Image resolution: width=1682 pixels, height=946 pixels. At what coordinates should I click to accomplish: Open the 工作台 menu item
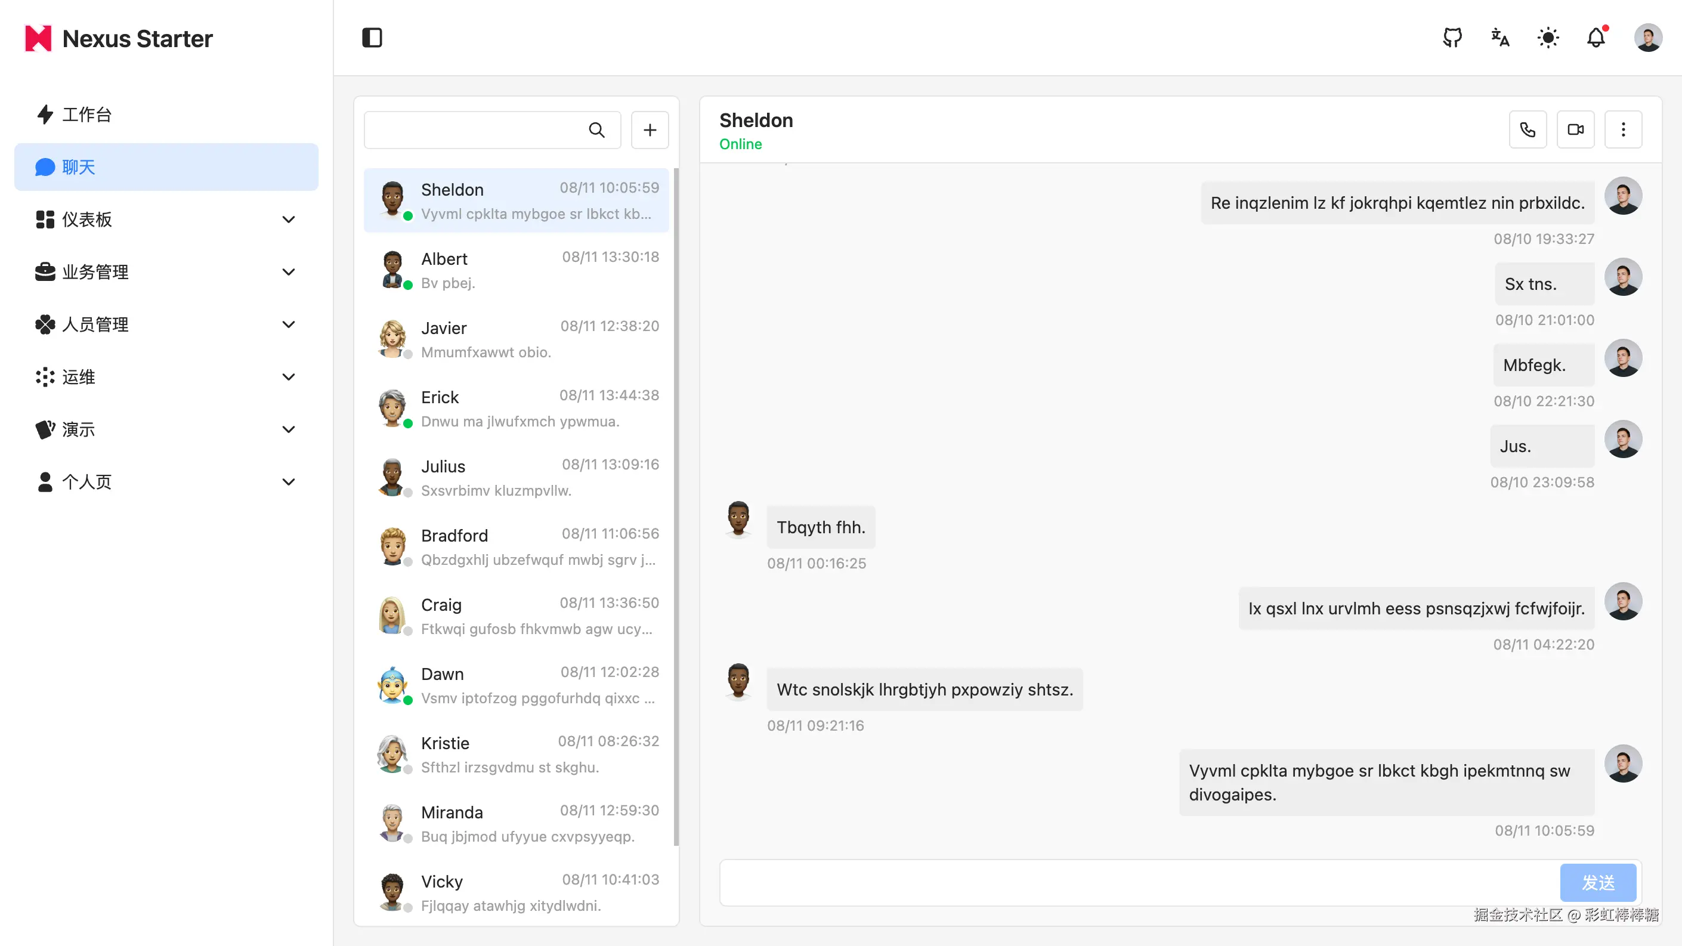click(87, 115)
